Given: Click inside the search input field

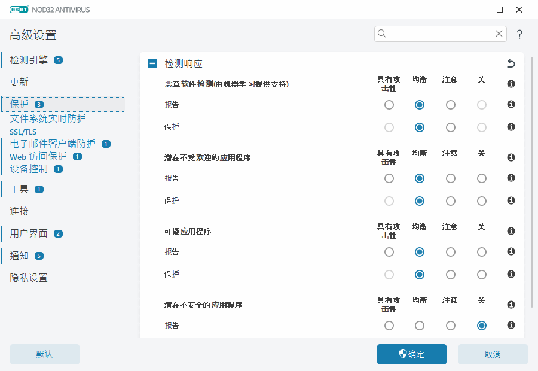Looking at the screenshot, I should click(x=436, y=34).
